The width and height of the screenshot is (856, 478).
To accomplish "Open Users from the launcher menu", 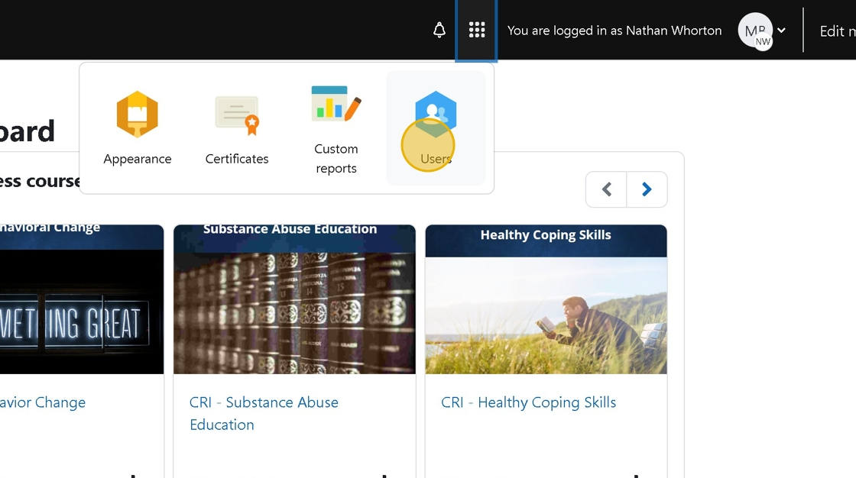I will pos(436,129).
